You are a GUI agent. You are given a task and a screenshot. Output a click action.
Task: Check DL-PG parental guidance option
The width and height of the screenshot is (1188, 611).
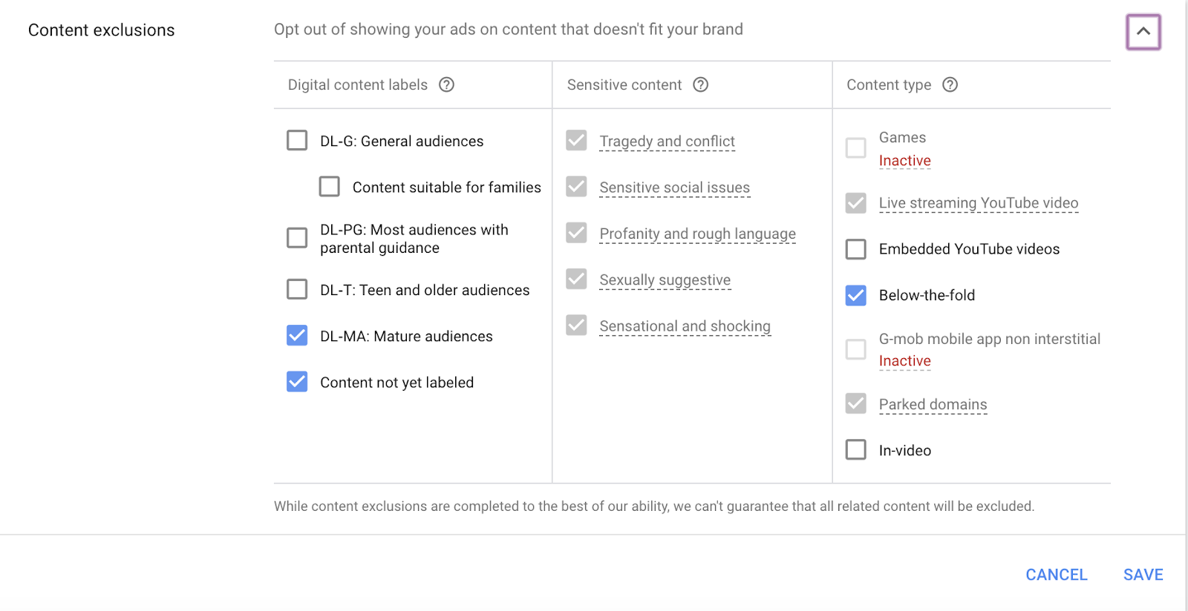click(x=297, y=238)
